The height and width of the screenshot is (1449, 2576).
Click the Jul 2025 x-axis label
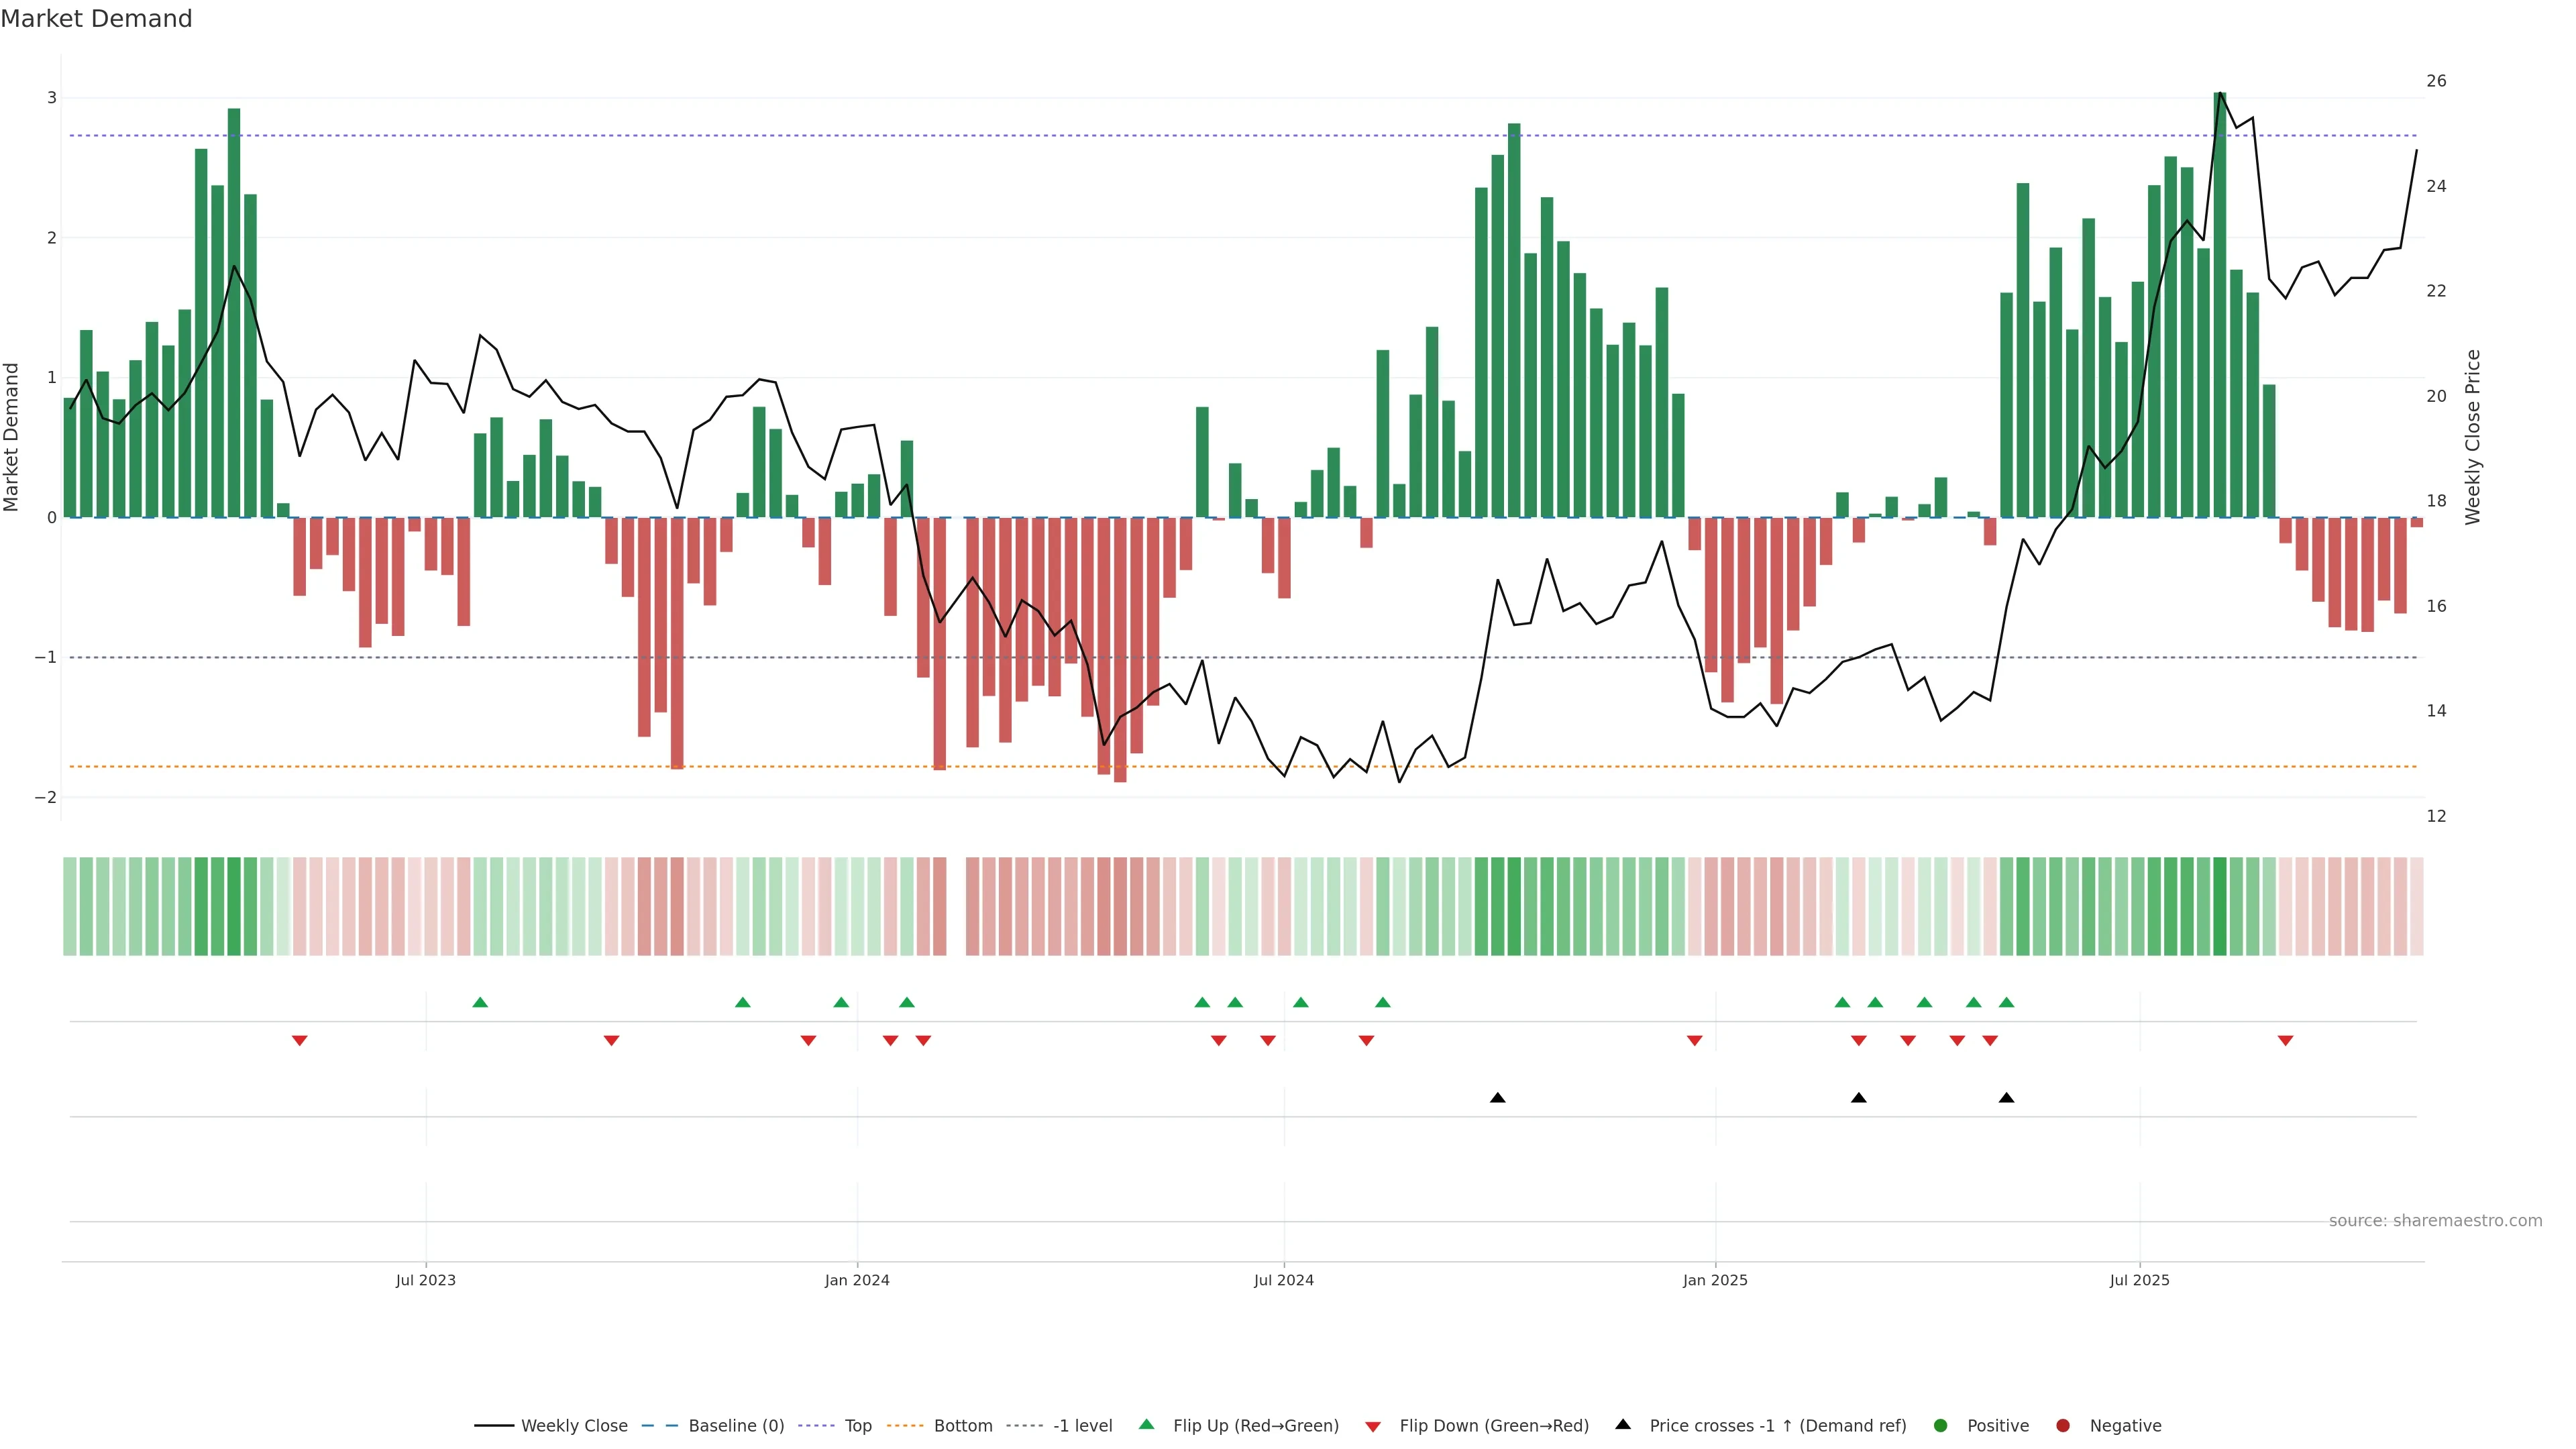[x=2139, y=1280]
